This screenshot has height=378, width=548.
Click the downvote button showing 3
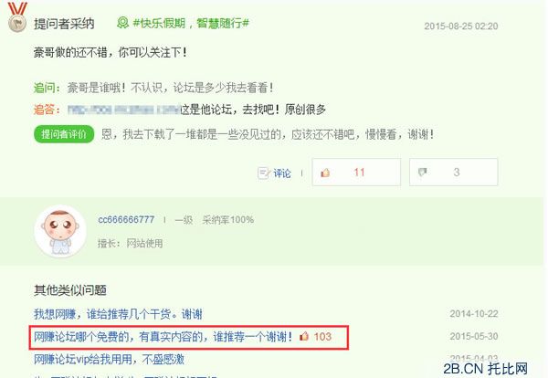click(453, 173)
